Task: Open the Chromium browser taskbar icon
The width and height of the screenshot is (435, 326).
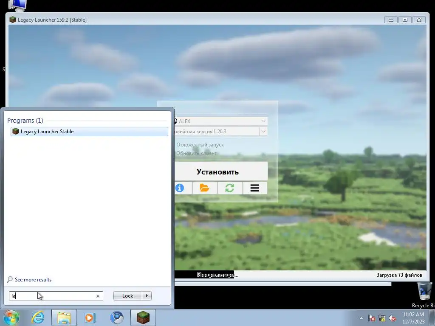Action: click(x=117, y=318)
